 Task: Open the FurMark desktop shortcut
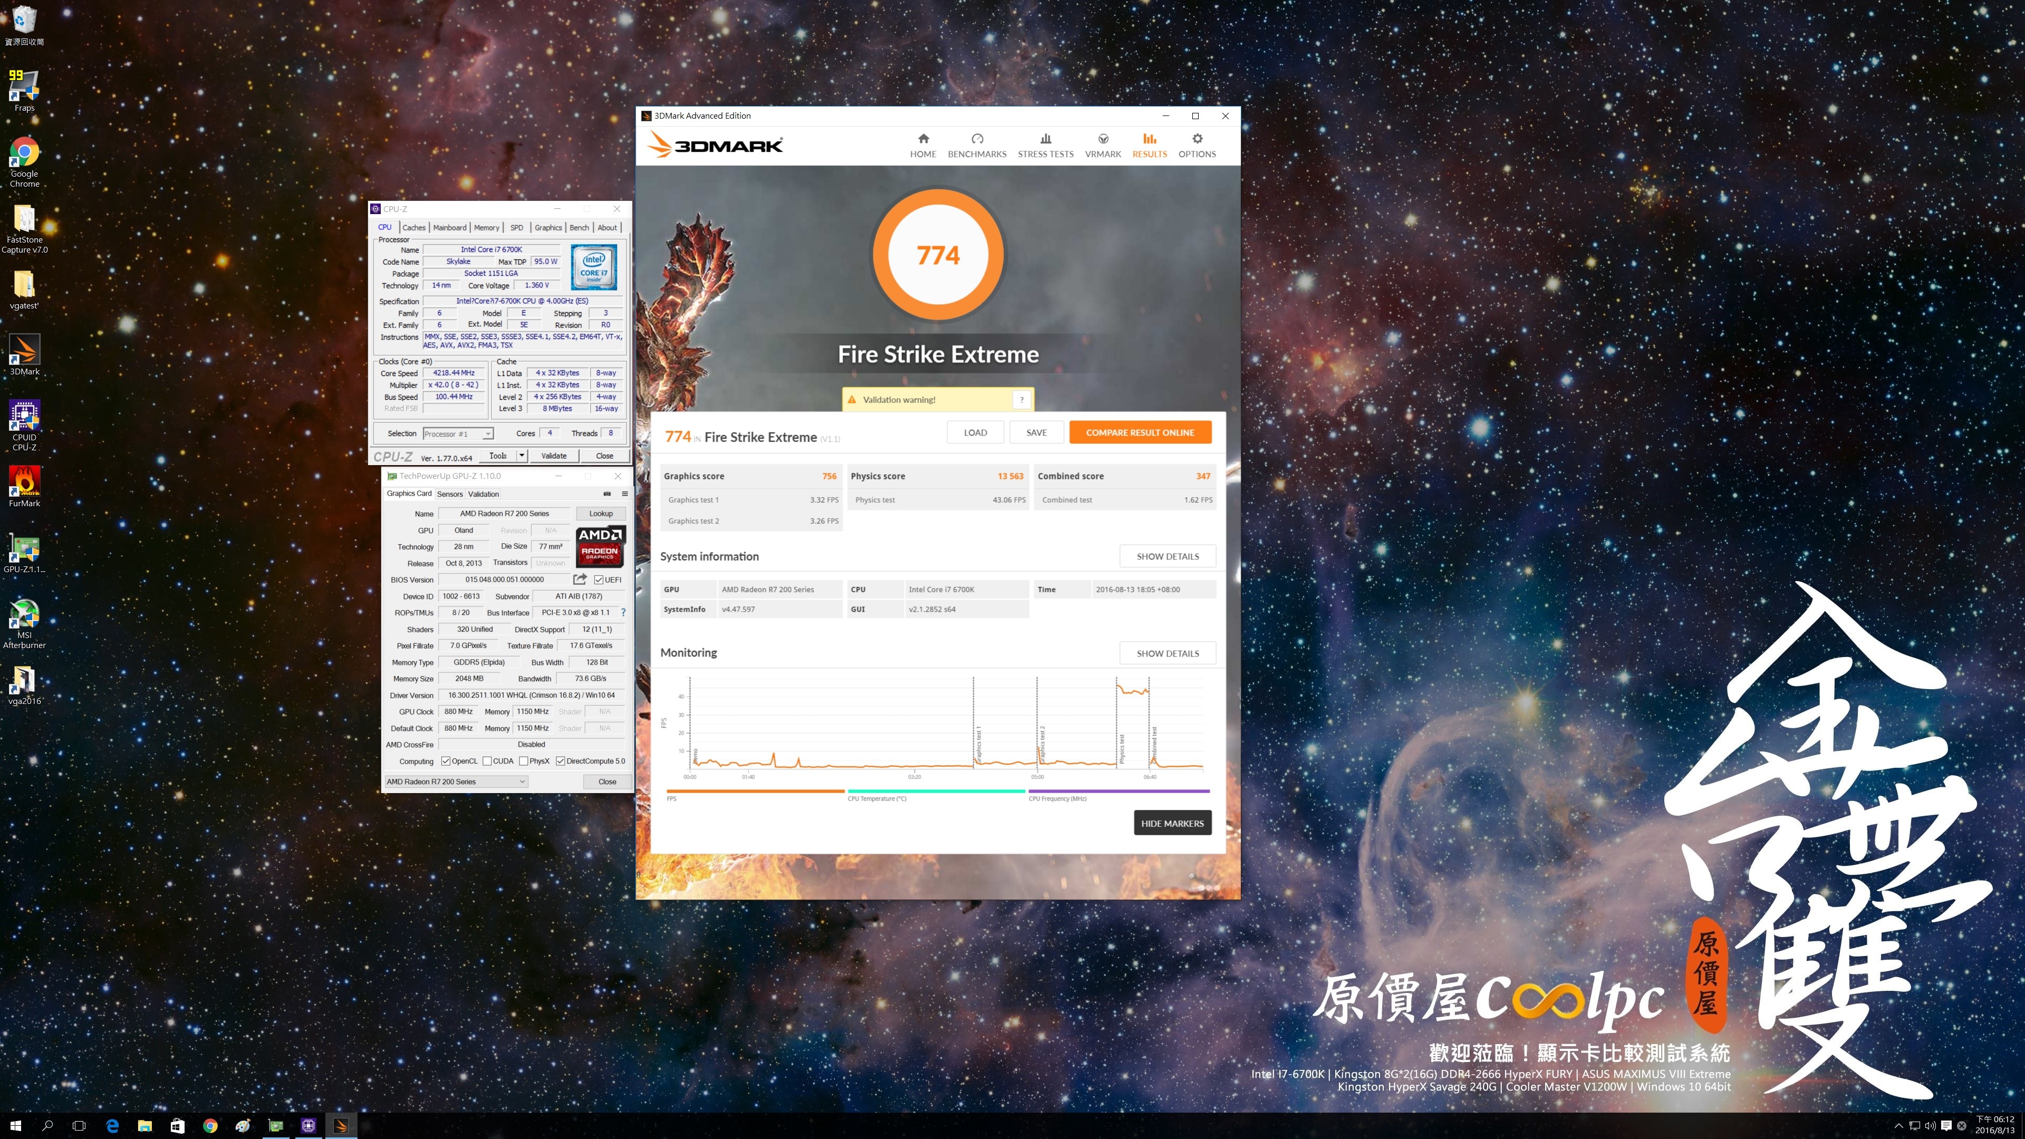[x=24, y=487]
